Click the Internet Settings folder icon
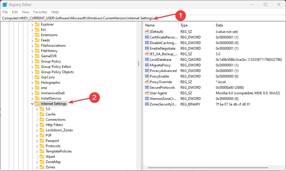Screen dimensions: 286x171 click(x=37, y=104)
